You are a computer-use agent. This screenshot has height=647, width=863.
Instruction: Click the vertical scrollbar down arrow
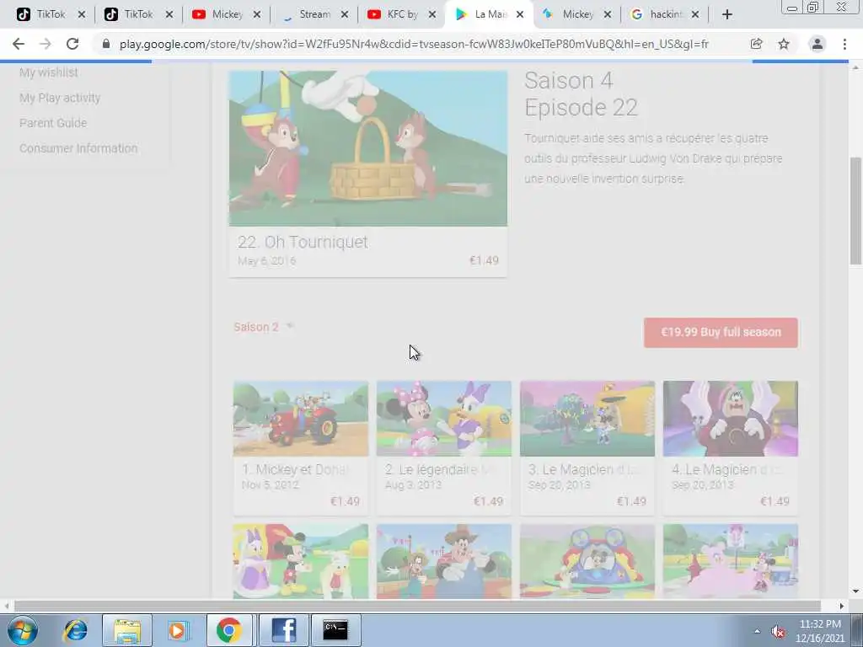(x=856, y=591)
